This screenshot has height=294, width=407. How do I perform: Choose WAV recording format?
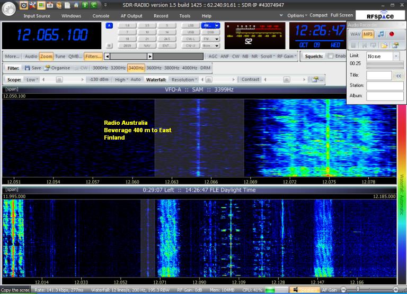(355, 34)
